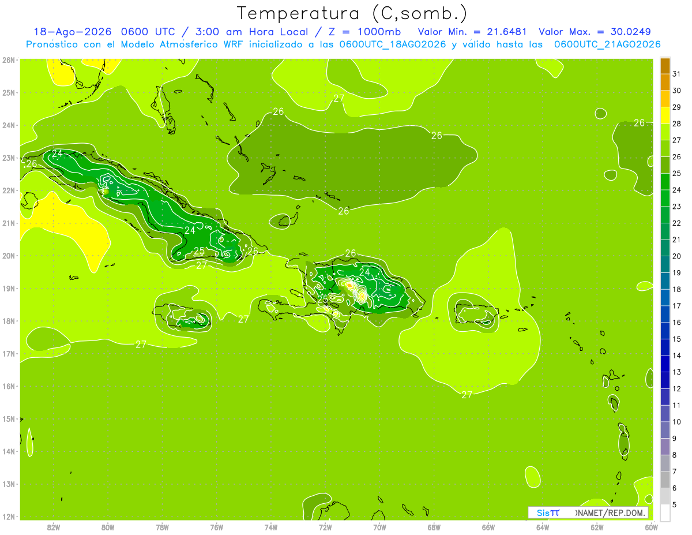Screen dimensions: 692x535
Task: Click the dark orange swatch above 31
Action: tap(665, 66)
